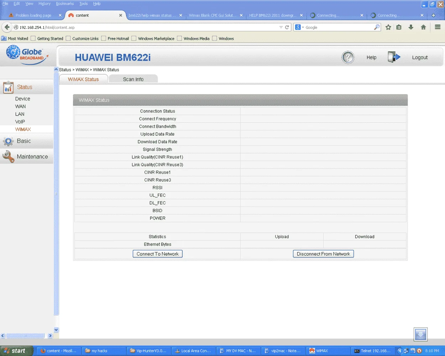Click the horizontal scroll left arrow

pyautogui.click(x=2, y=336)
